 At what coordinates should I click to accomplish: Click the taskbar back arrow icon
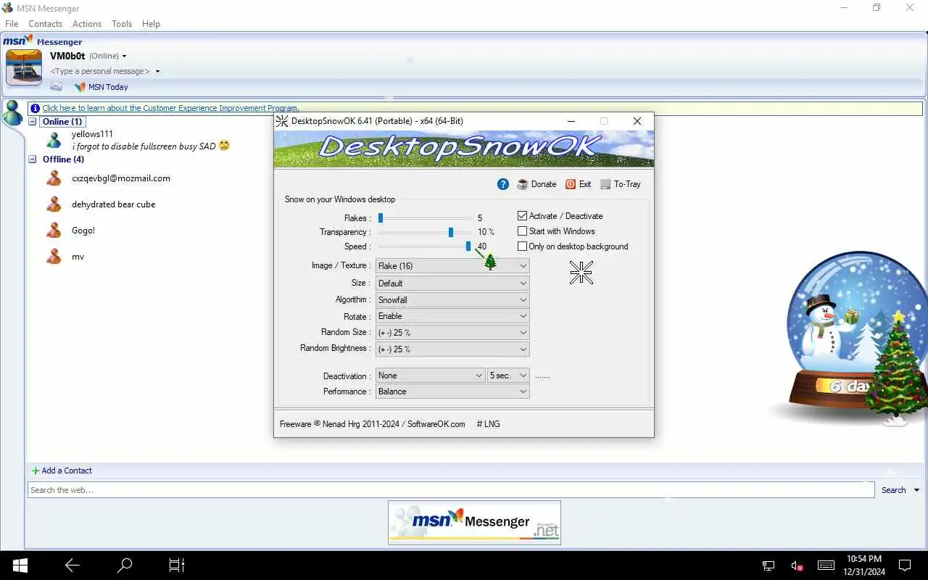click(72, 565)
